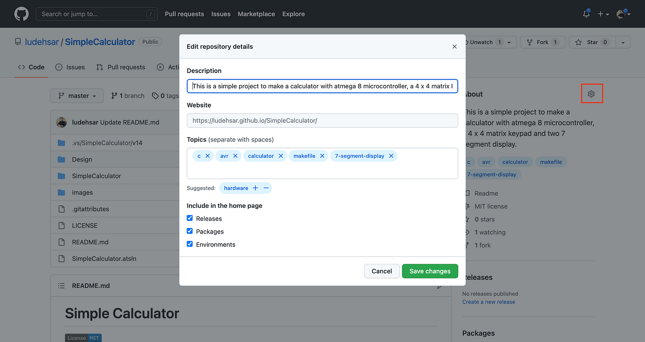Click the LICENSE file icon
645x342 pixels.
[62, 225]
